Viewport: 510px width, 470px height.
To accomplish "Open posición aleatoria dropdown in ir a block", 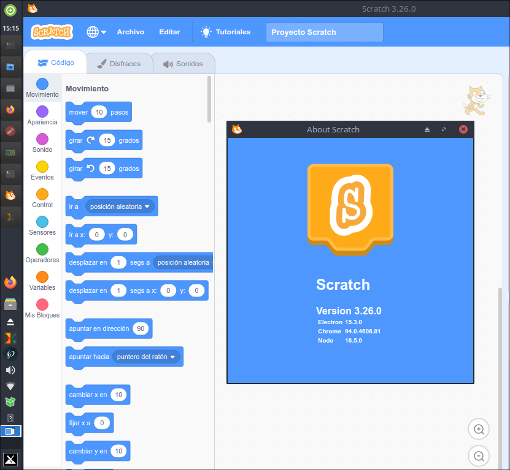I will coord(120,207).
